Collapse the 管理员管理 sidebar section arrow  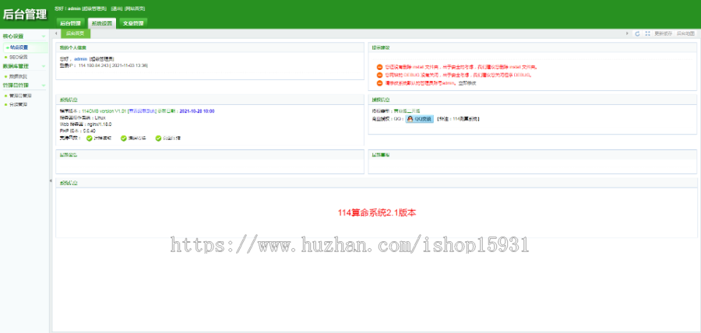click(44, 86)
